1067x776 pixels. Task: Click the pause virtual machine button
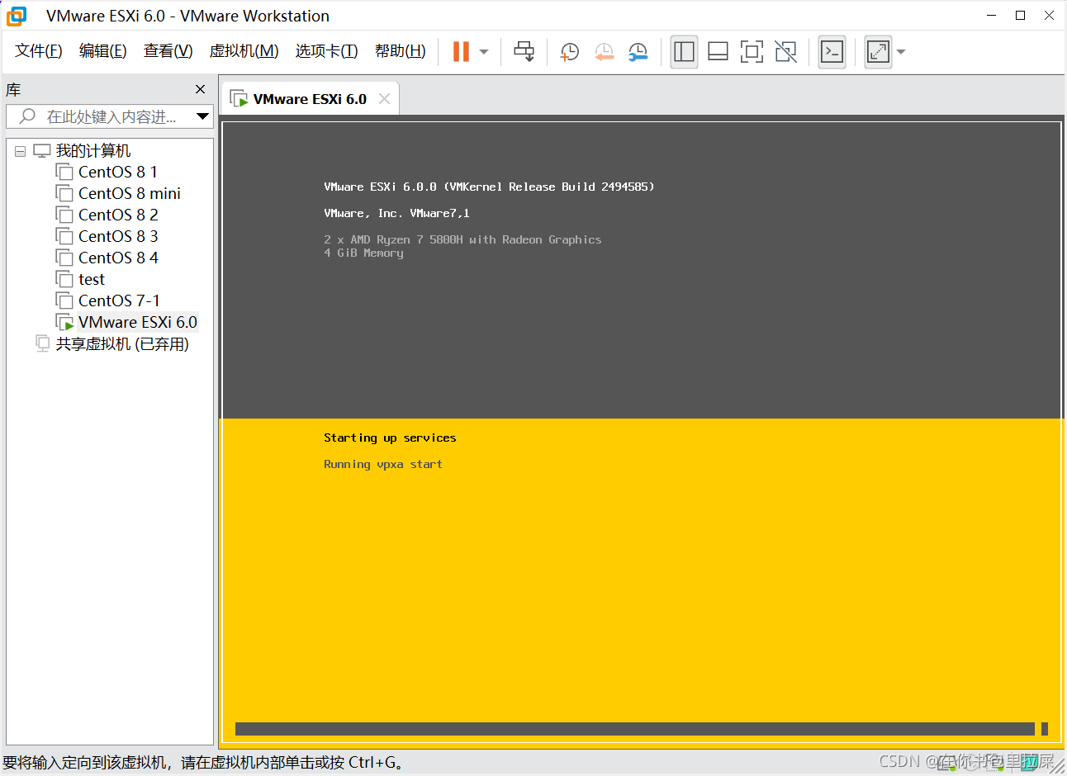[x=461, y=52]
